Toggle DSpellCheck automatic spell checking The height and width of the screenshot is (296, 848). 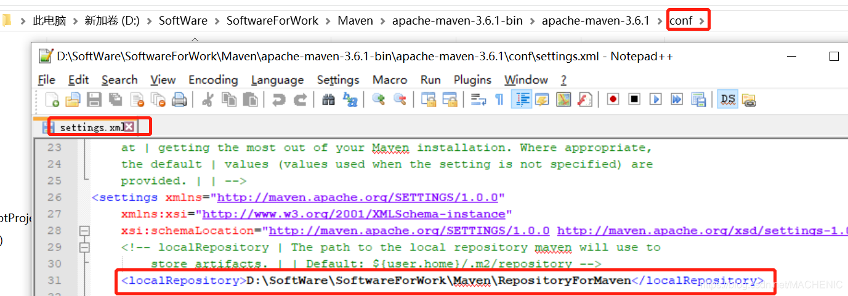click(728, 100)
